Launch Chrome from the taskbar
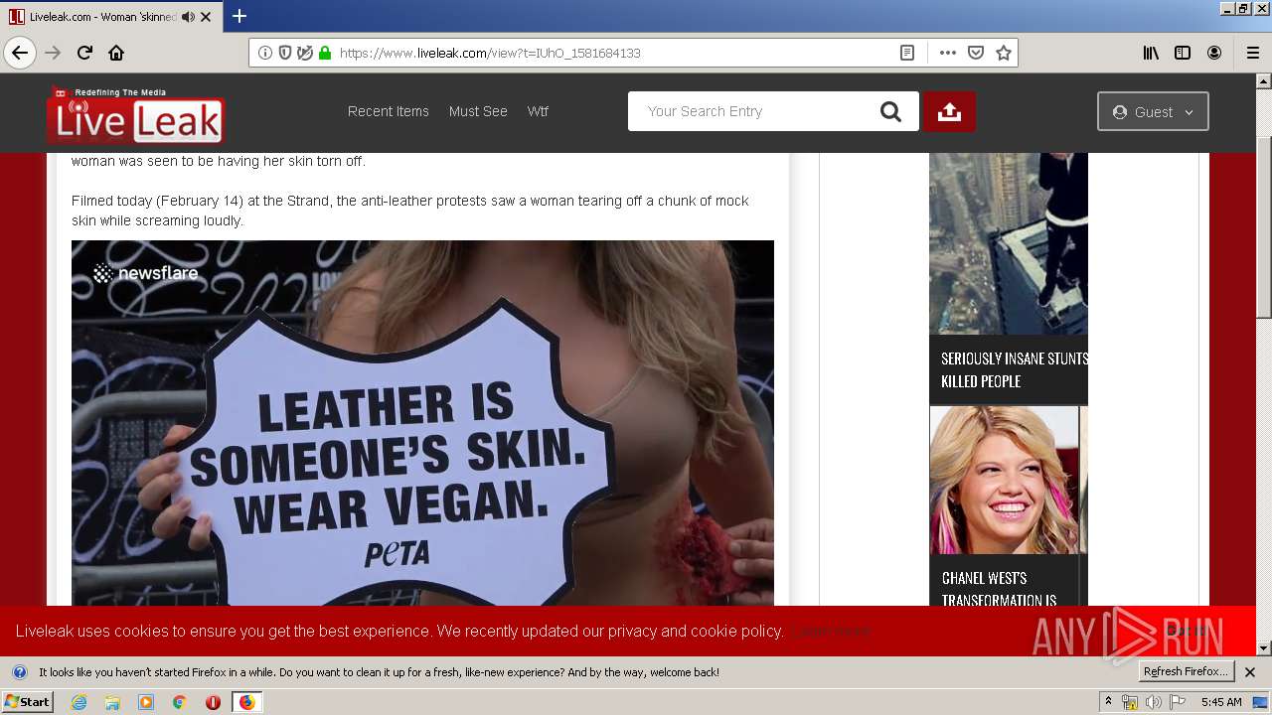This screenshot has width=1272, height=715. (x=180, y=702)
